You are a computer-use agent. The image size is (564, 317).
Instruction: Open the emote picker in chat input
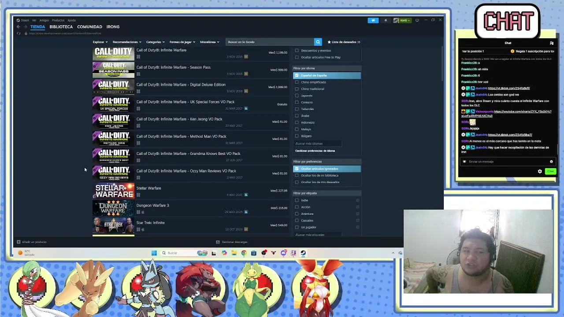[x=551, y=162]
